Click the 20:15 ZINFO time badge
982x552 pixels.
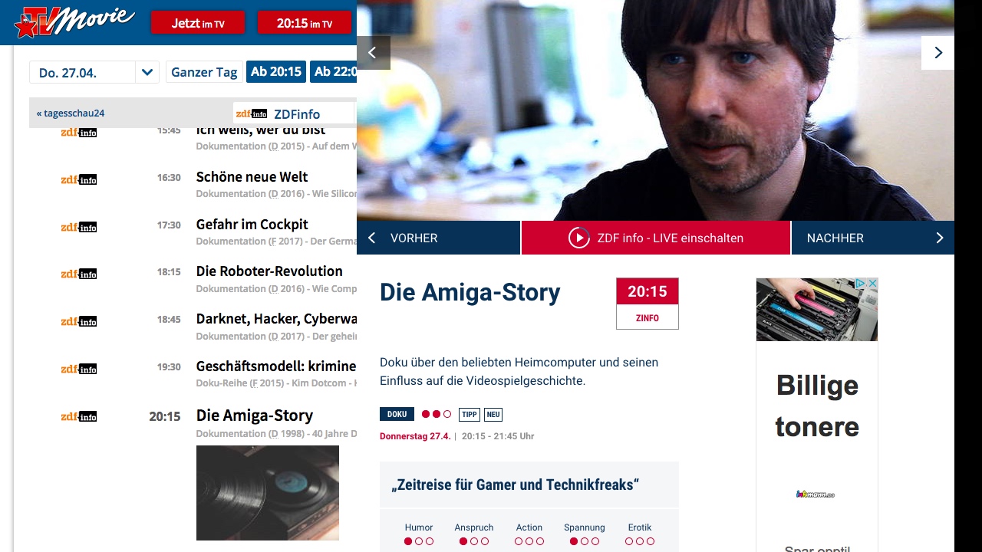(x=648, y=304)
